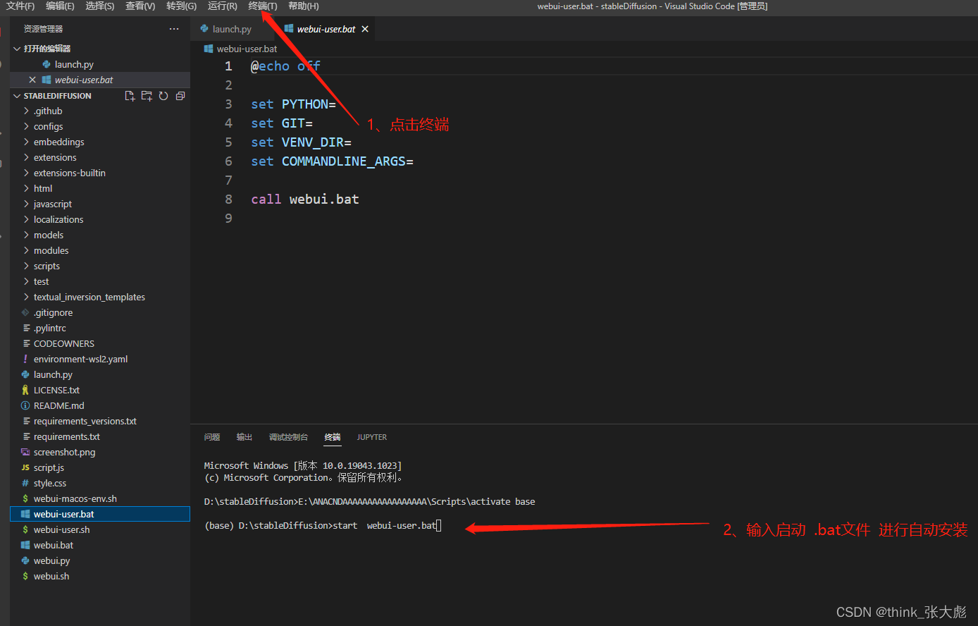Expand the textual_inversion_templates folder
The width and height of the screenshot is (978, 626).
coord(100,297)
